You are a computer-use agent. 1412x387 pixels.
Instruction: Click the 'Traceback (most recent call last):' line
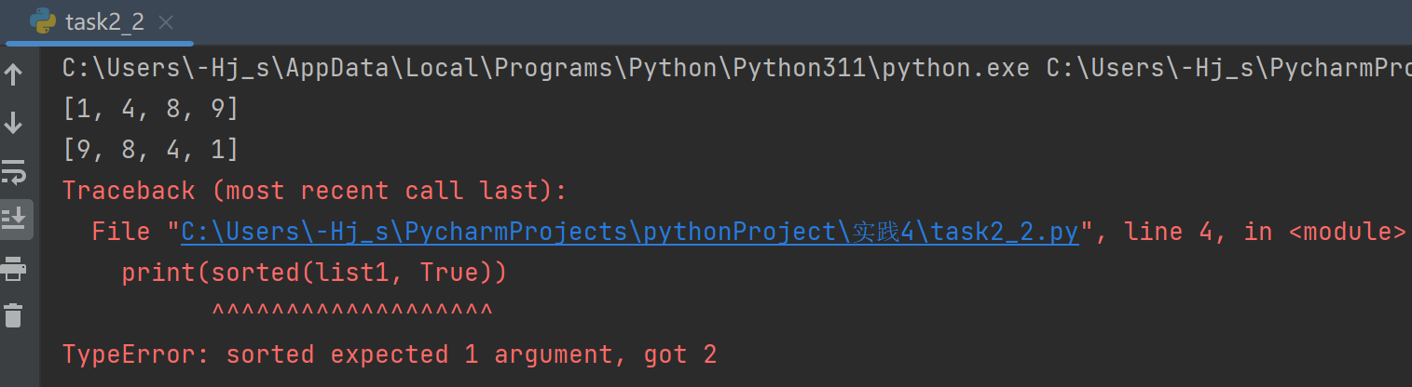pos(314,191)
